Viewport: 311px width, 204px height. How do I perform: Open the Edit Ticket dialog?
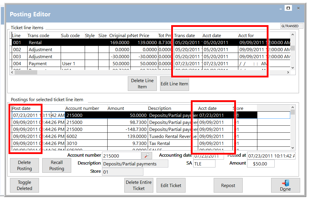click(171, 185)
